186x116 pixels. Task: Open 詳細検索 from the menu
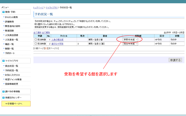[9, 22]
